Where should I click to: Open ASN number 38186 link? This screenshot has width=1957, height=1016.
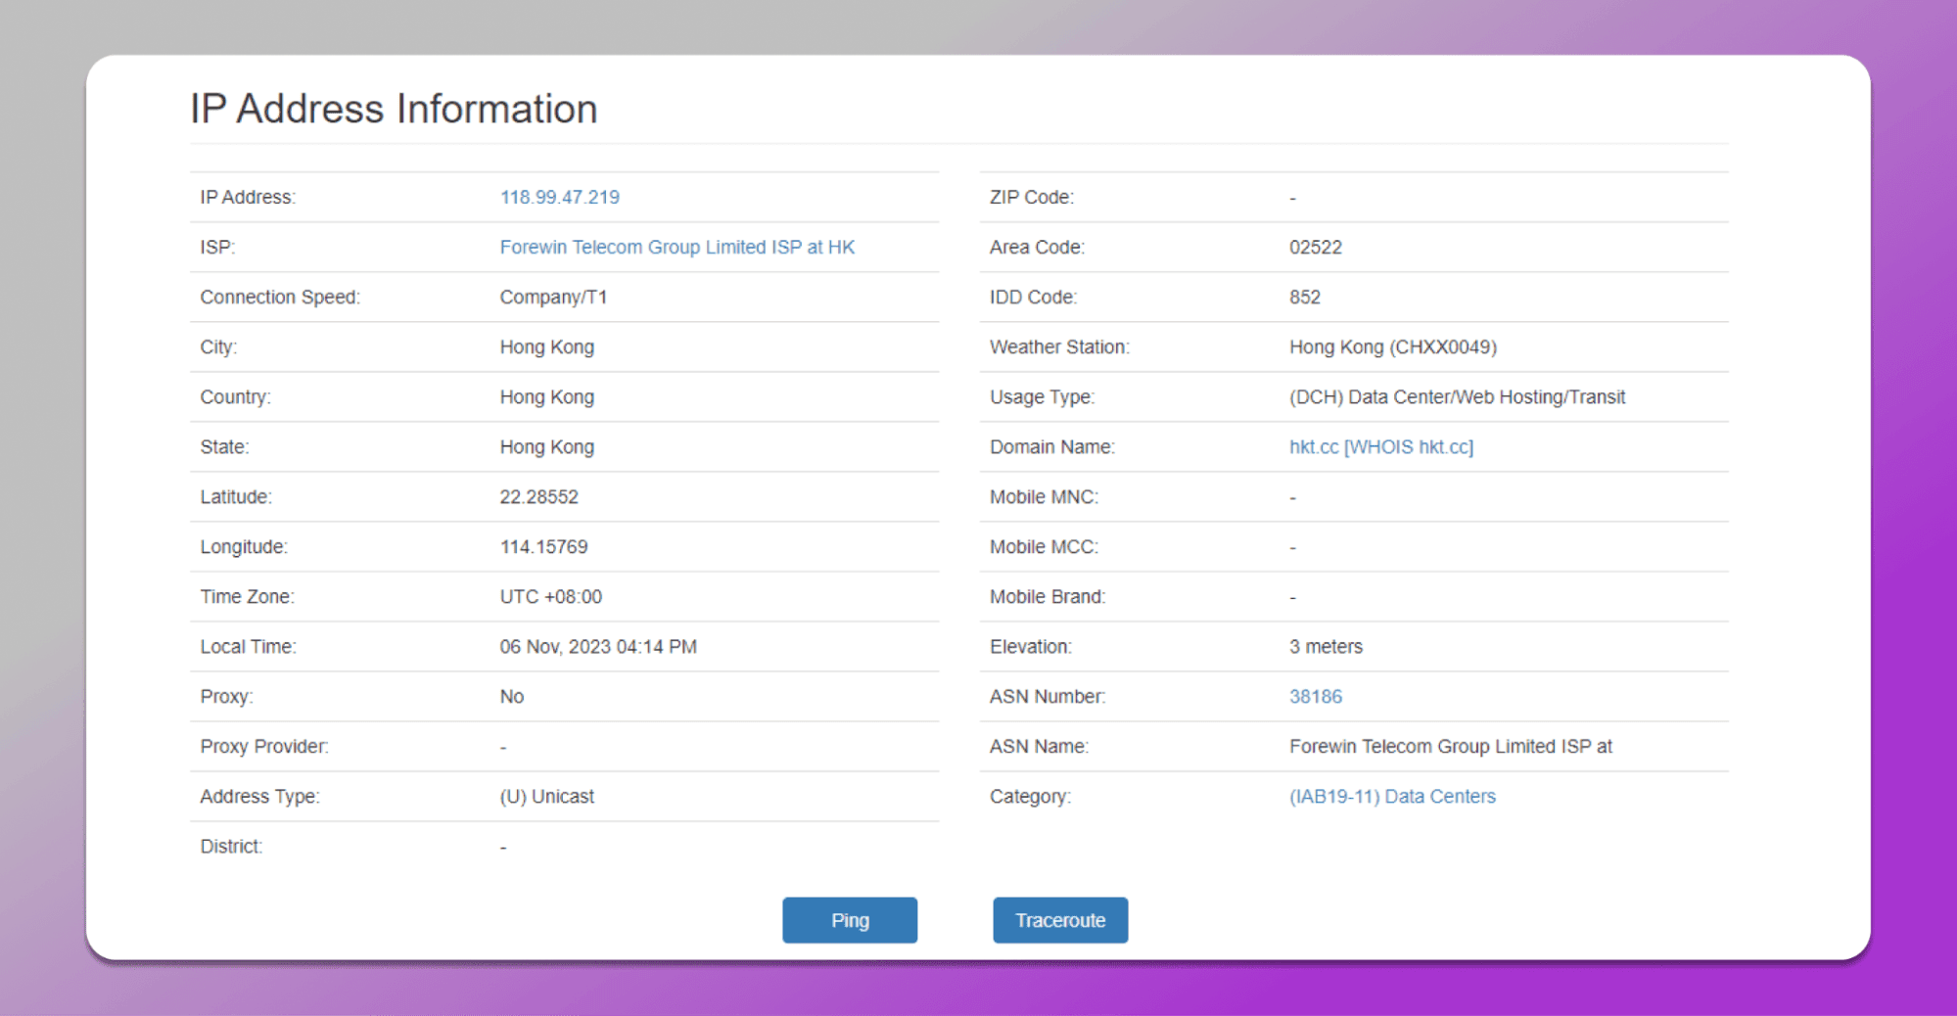[1315, 697]
